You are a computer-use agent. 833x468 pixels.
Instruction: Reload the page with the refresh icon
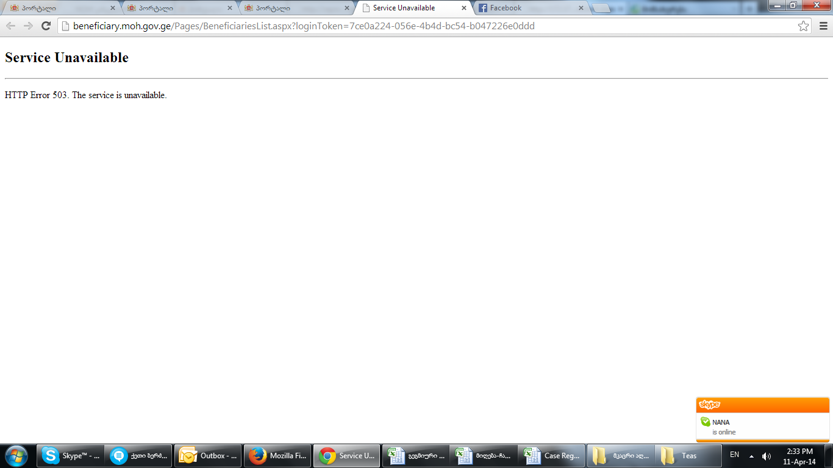[x=46, y=26]
